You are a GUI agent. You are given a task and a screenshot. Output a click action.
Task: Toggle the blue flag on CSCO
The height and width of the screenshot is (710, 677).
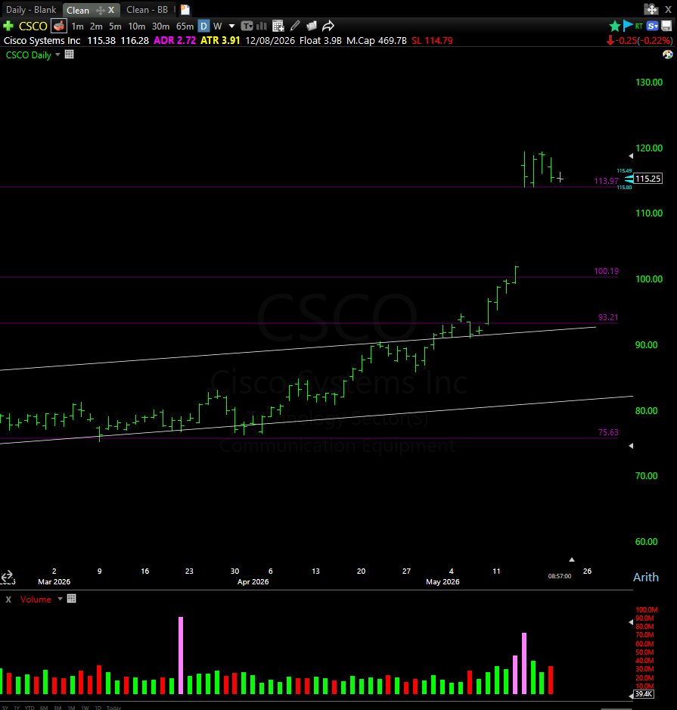click(628, 26)
